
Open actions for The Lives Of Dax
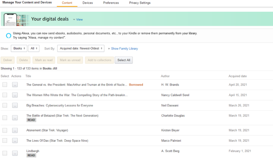coord(15,141)
